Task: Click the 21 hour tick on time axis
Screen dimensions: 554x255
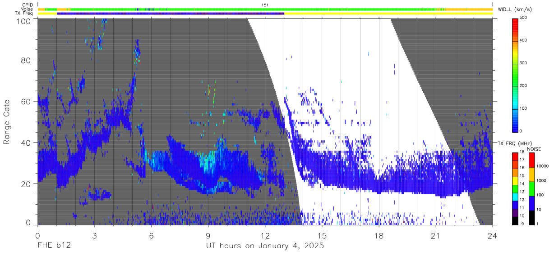Action: (x=435, y=235)
